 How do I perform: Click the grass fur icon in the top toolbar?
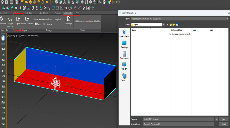[x=73, y=2]
